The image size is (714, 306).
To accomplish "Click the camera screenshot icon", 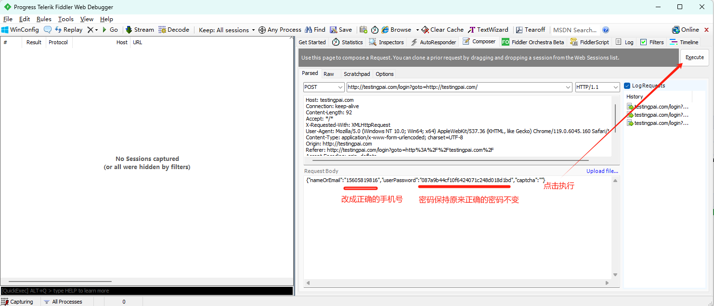I will tap(363, 30).
